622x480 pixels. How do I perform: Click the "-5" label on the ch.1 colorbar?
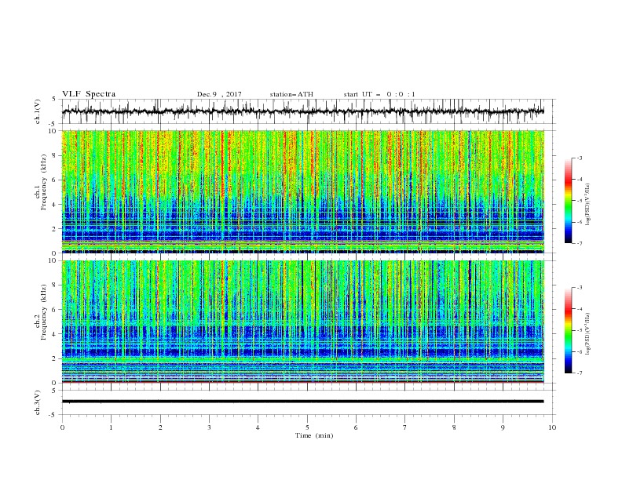tap(580, 201)
